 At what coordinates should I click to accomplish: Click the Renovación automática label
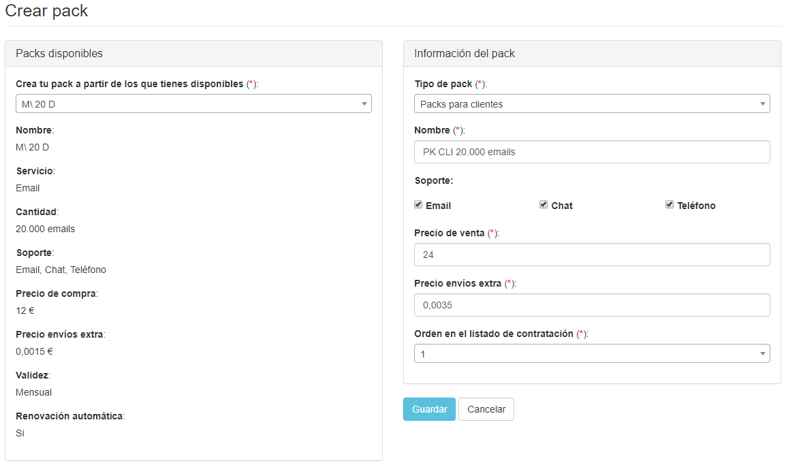coord(69,416)
